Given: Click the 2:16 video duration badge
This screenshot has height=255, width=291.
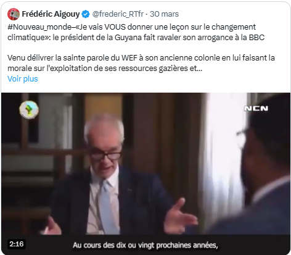Looking at the screenshot, I should click(x=17, y=244).
